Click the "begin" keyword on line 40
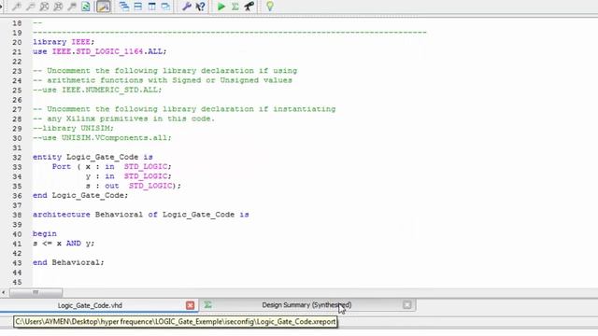 [x=45, y=234]
